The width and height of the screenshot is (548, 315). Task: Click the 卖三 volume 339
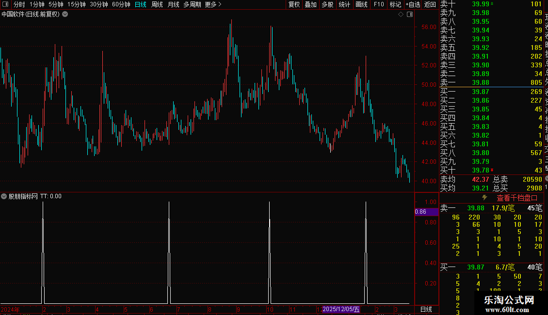[536, 65]
